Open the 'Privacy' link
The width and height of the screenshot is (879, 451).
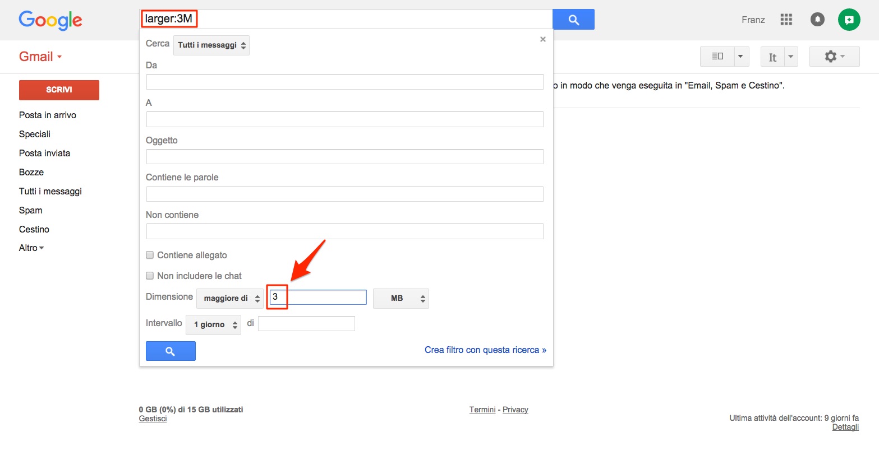[516, 410]
